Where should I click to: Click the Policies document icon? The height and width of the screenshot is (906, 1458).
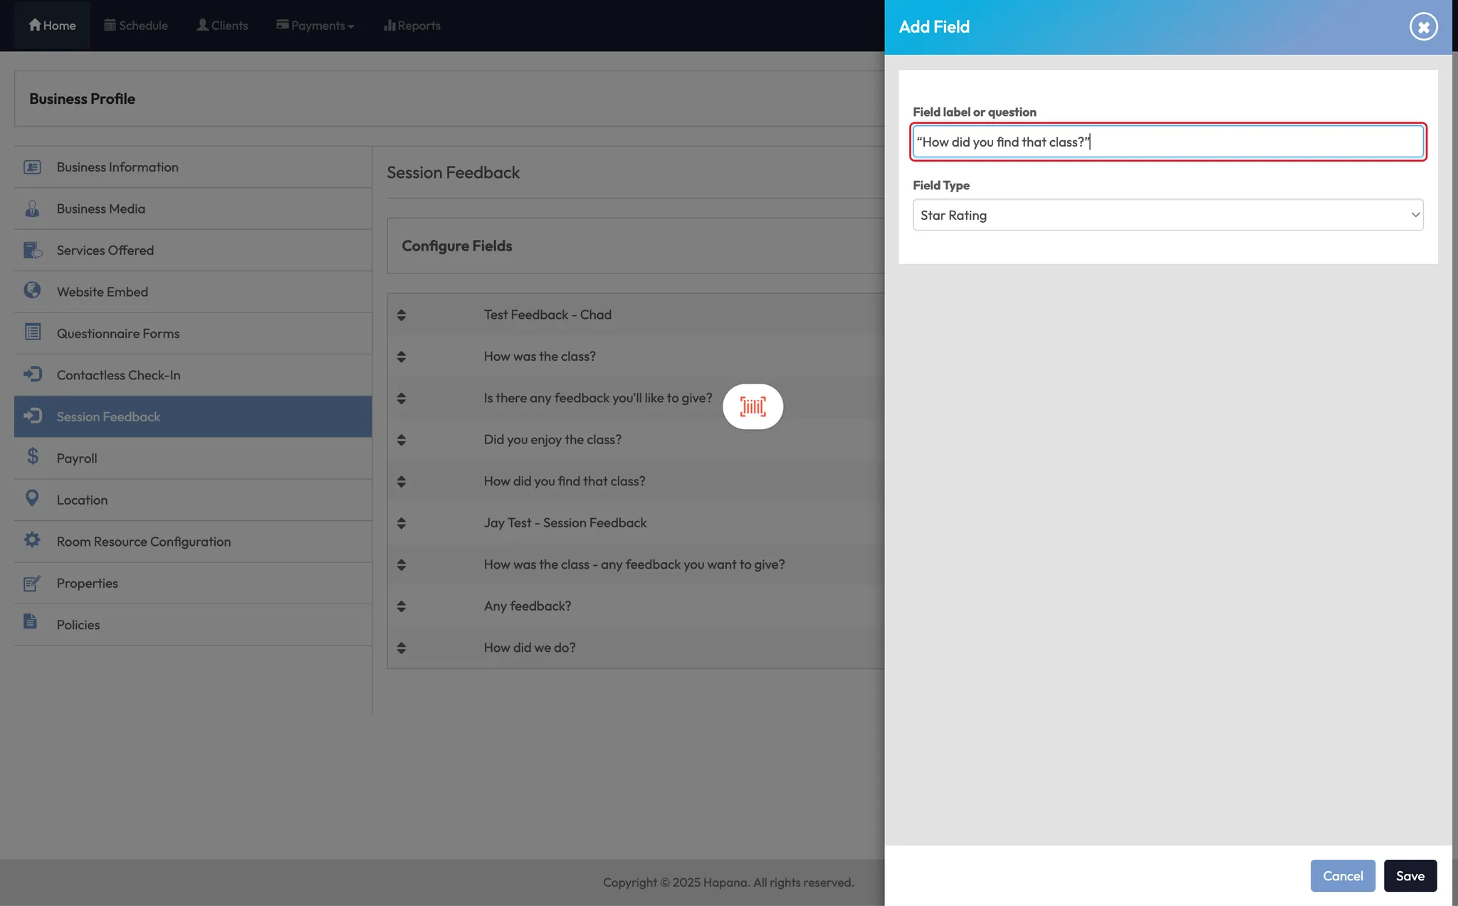pos(30,622)
